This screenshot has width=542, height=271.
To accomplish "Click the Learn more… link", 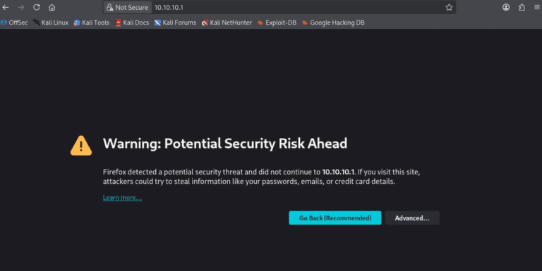I will click(x=122, y=198).
